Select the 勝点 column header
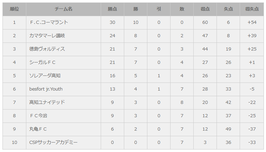Screen dimensions: 266x152 pos(112,9)
